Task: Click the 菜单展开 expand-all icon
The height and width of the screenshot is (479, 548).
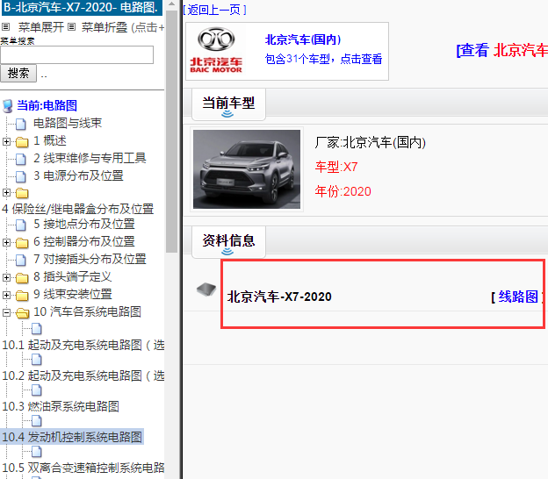Action: [x=5, y=27]
